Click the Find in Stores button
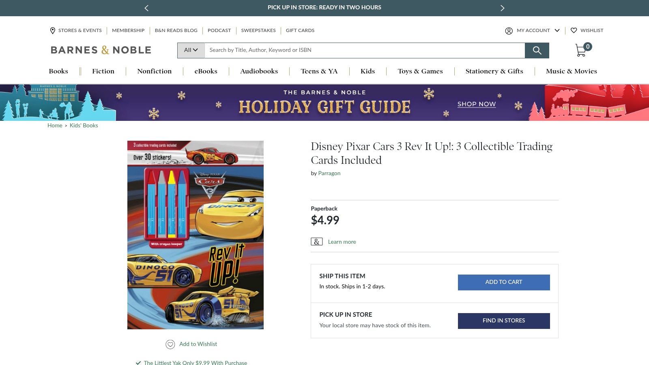 point(503,320)
